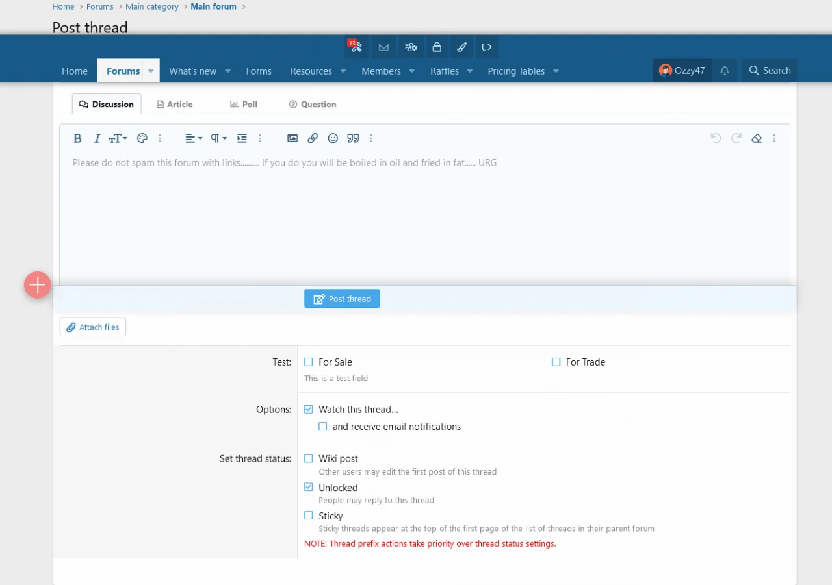832x585 pixels.
Task: Open the text alignment dropdown
Action: point(193,138)
